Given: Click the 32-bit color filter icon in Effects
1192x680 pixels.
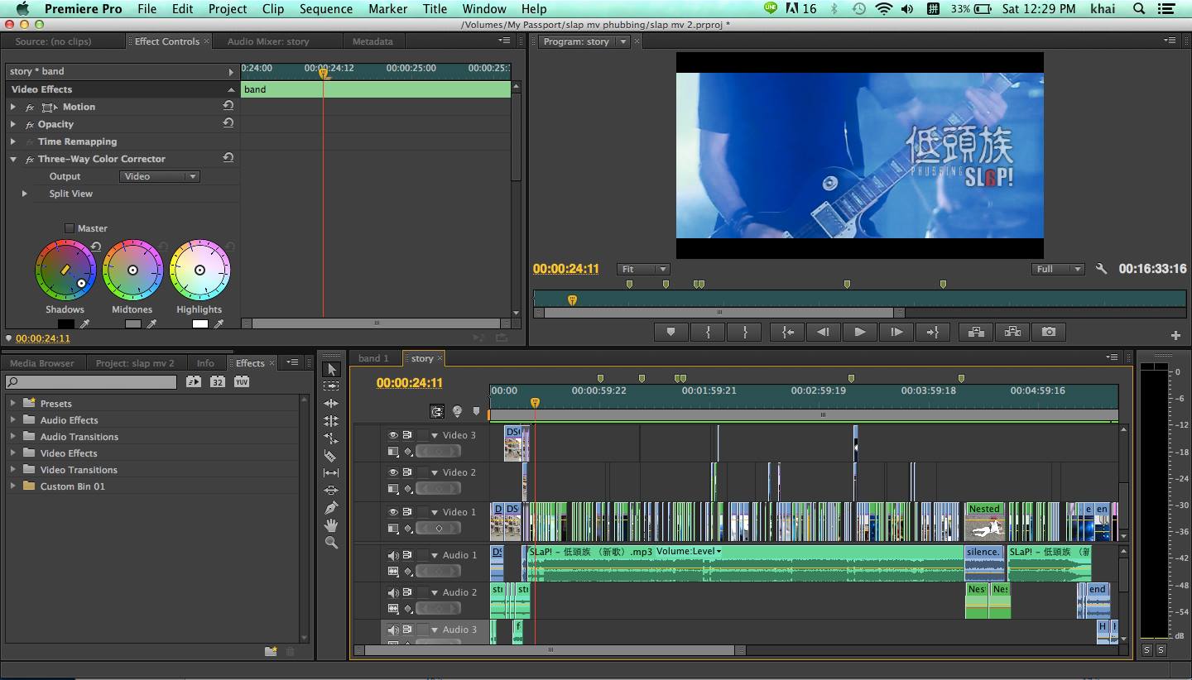Looking at the screenshot, I should (x=217, y=381).
